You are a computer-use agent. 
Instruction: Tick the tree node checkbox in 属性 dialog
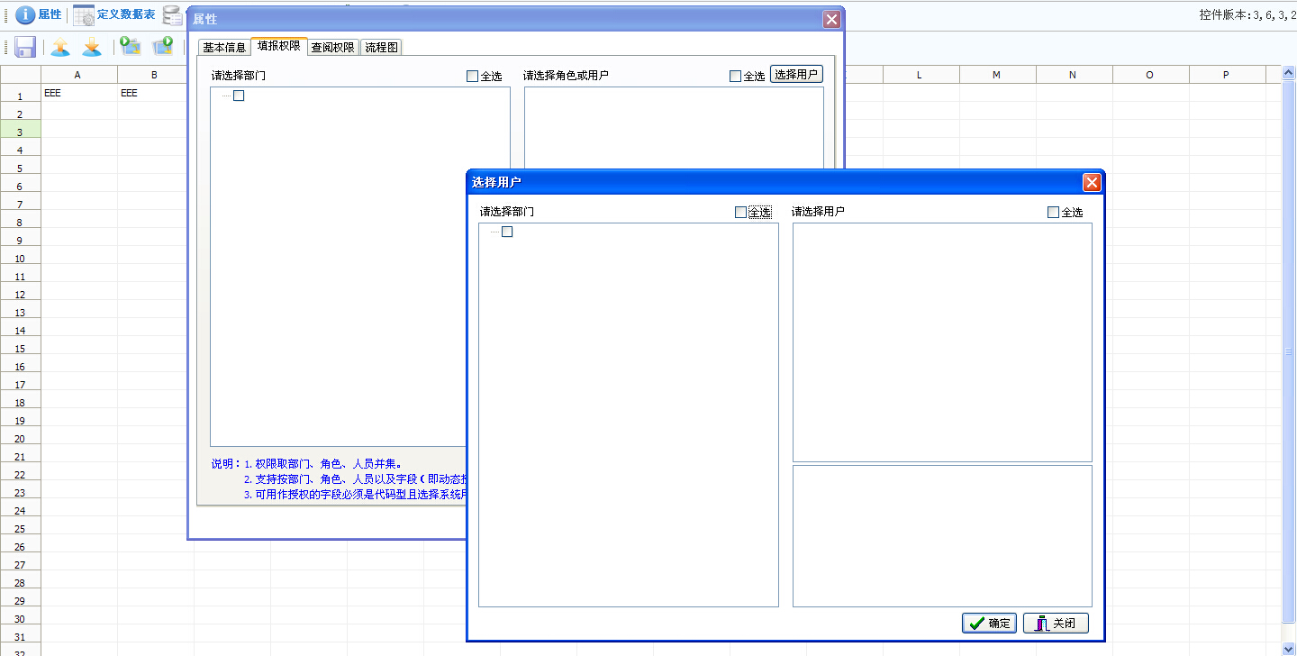click(x=239, y=96)
